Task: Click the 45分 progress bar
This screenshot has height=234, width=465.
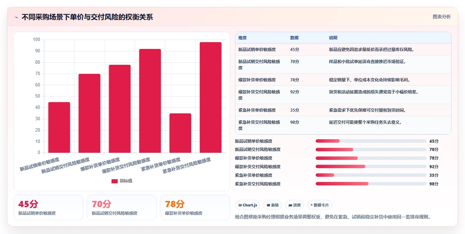Action: 371,141
